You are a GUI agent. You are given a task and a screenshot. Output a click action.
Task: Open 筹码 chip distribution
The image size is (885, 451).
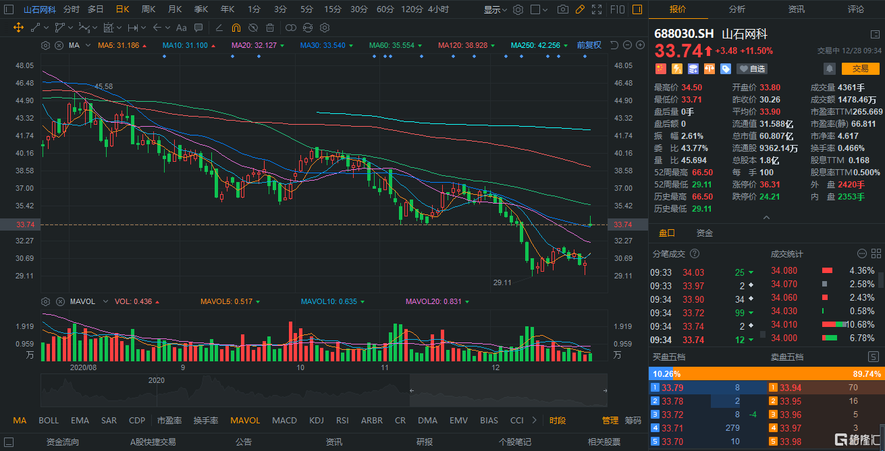[x=633, y=420]
